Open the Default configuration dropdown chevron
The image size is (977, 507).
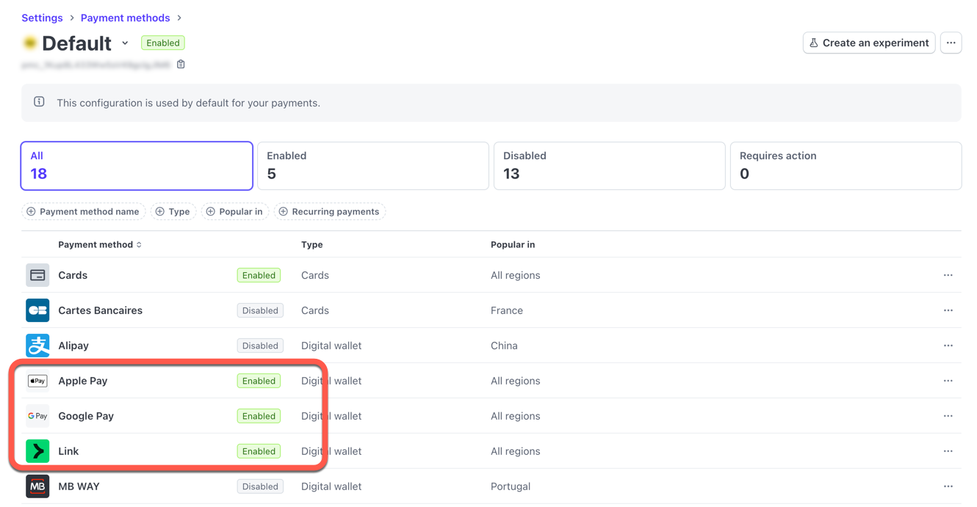tap(125, 43)
